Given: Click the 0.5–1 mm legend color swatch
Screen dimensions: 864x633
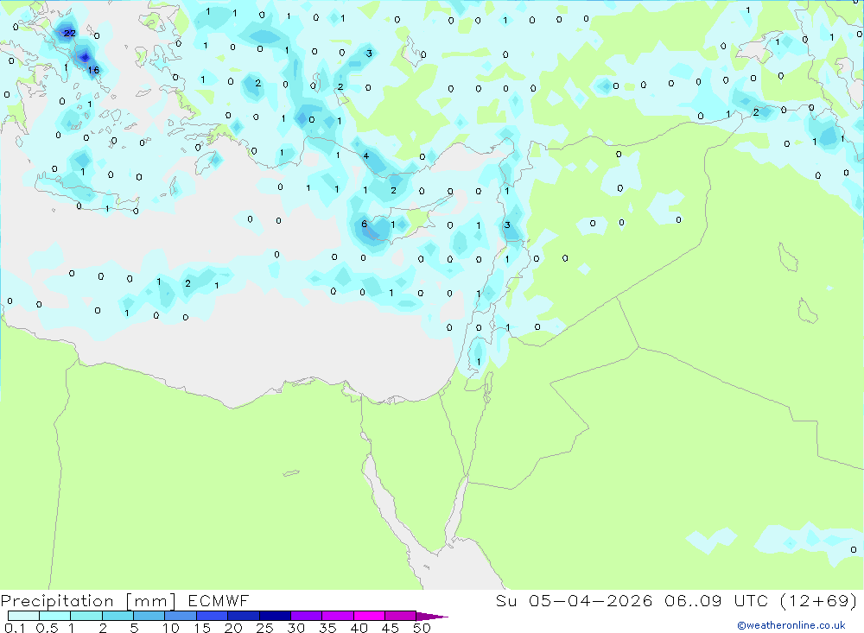Looking at the screenshot, I should (55, 616).
